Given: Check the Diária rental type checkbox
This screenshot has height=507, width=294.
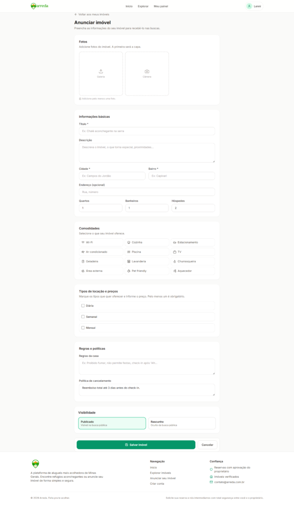Looking at the screenshot, I should [x=83, y=305].
